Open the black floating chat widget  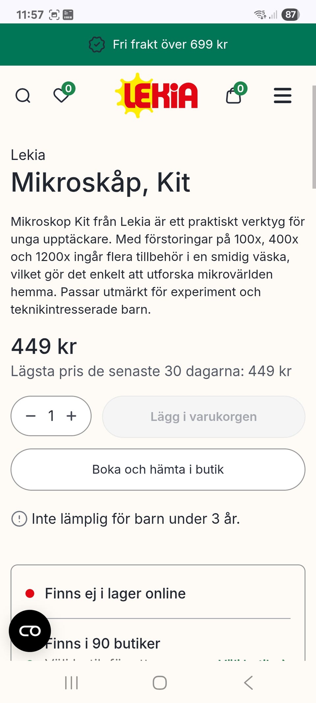pos(30,631)
